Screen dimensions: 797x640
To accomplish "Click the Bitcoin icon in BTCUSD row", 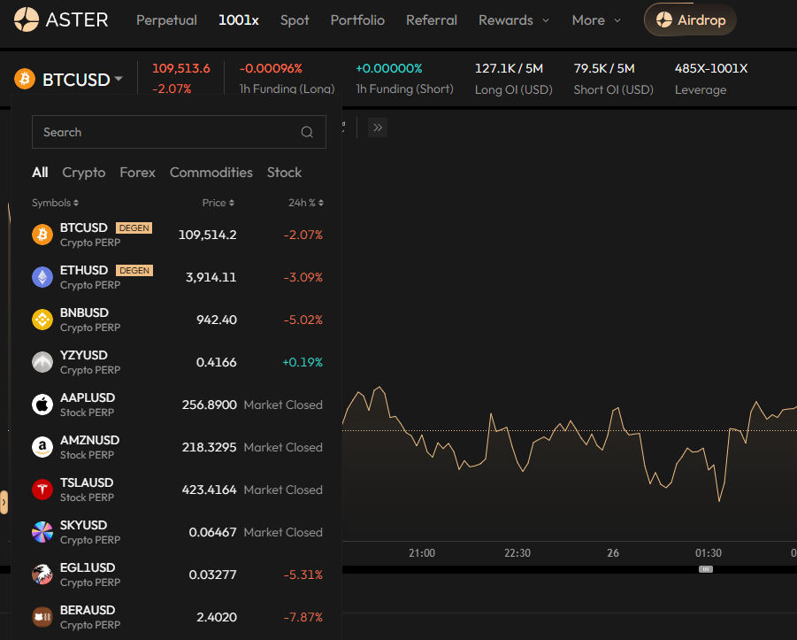I will pos(42,235).
